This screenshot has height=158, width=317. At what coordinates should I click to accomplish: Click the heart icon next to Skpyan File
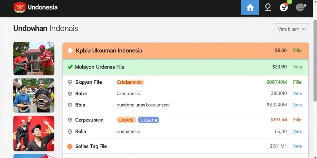click(70, 82)
